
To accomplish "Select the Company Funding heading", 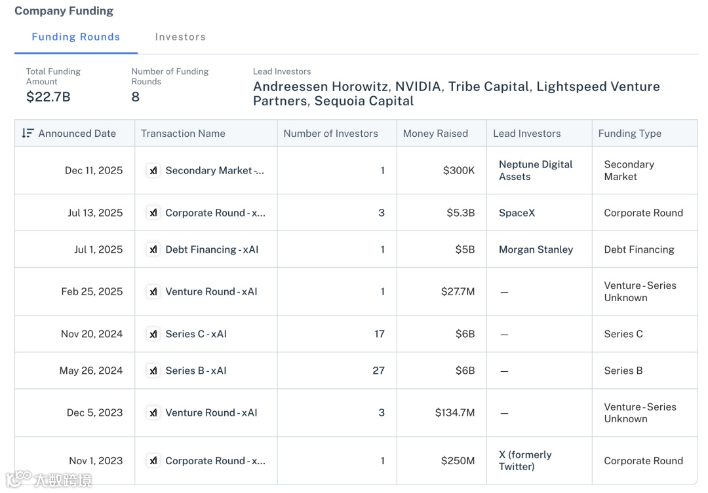I will click(64, 11).
